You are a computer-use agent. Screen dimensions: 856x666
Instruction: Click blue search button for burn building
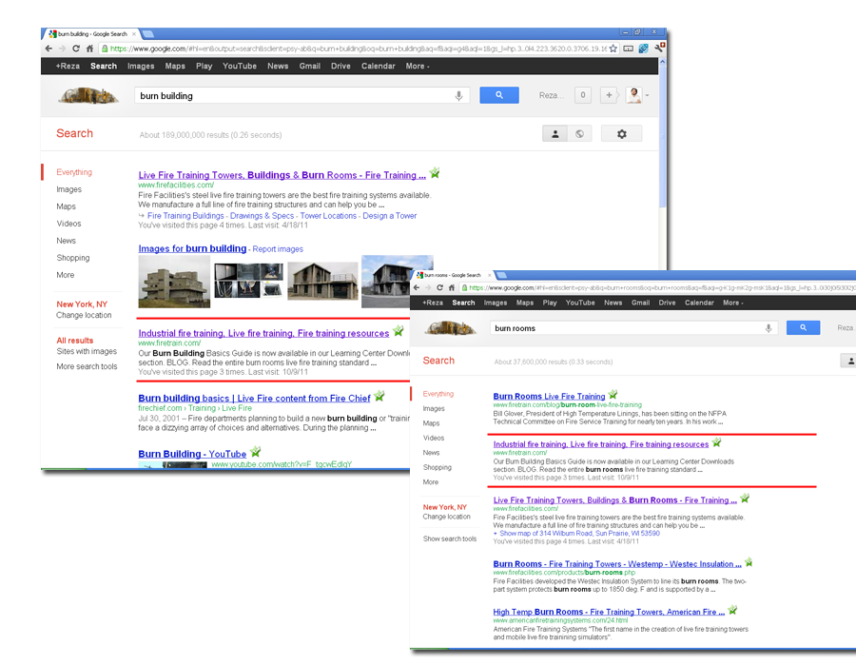pos(499,95)
